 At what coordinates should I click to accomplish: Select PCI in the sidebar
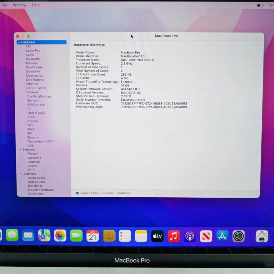click(29, 109)
